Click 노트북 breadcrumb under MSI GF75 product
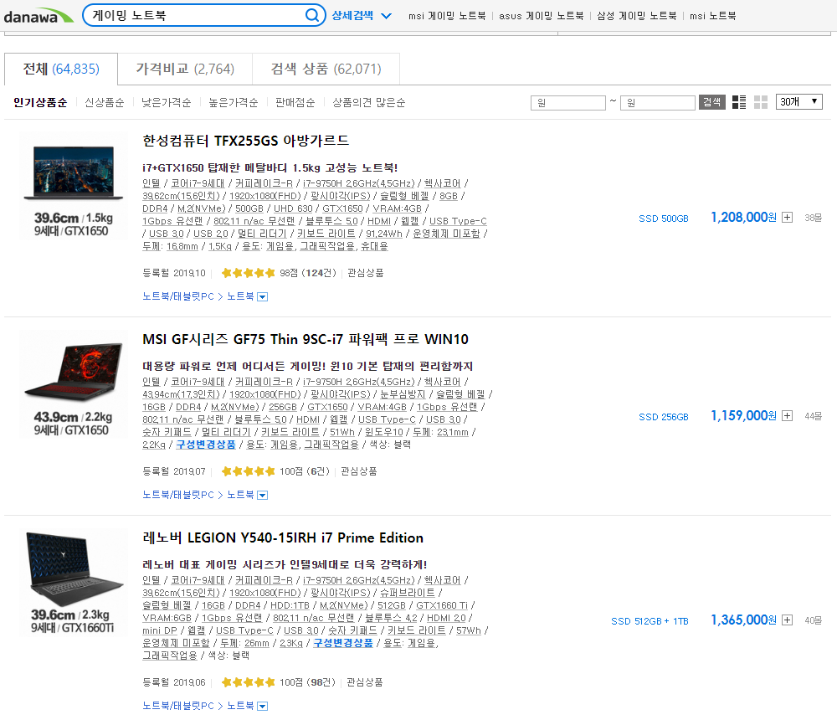The height and width of the screenshot is (720, 837). pos(240,495)
